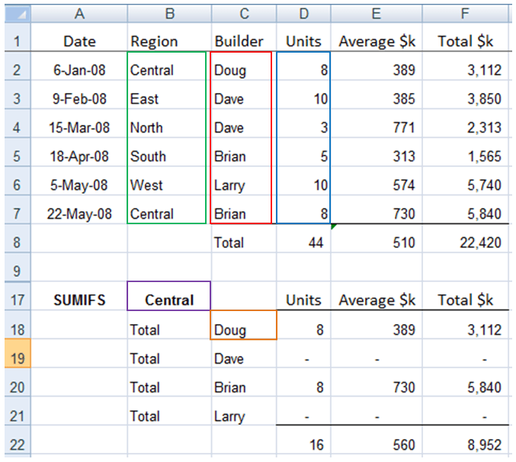The image size is (516, 462).
Task: Select row 8 header
Action: pyautogui.click(x=18, y=238)
